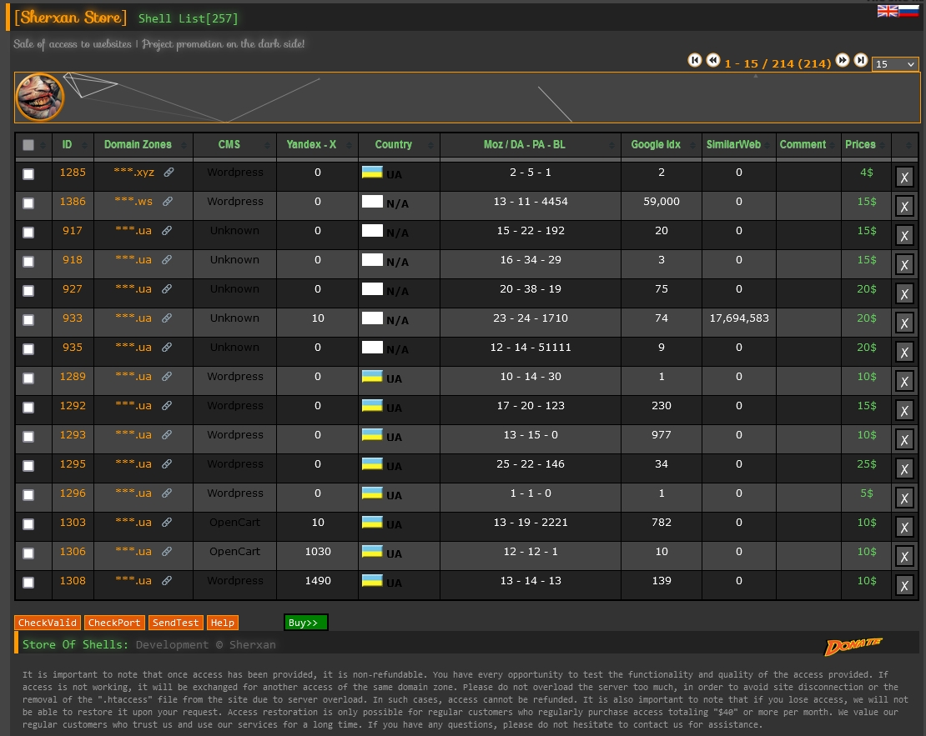926x736 pixels.
Task: Sort the table by the ID column
Action: point(73,144)
